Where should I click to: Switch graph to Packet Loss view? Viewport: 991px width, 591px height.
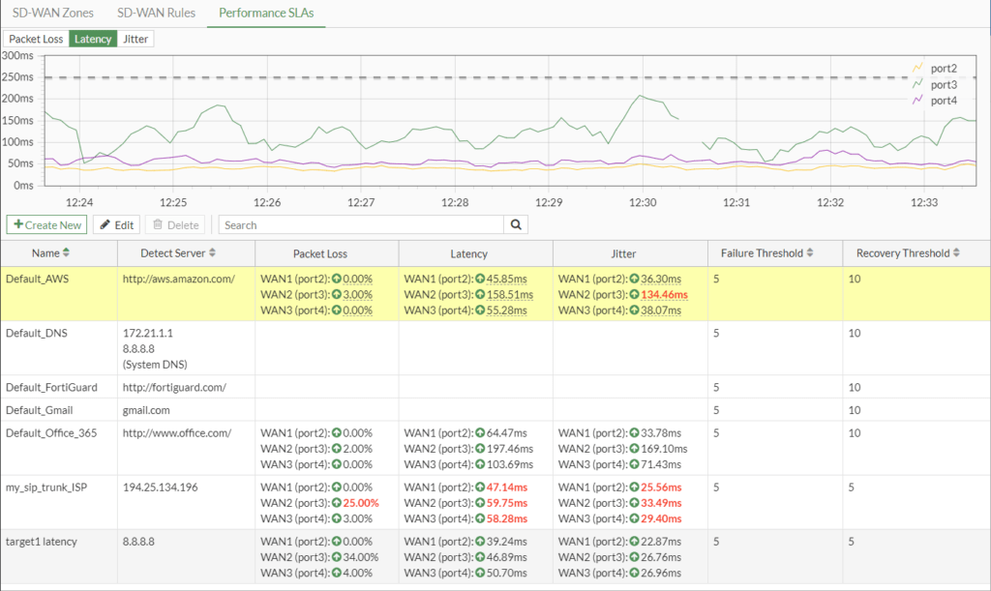coord(37,40)
